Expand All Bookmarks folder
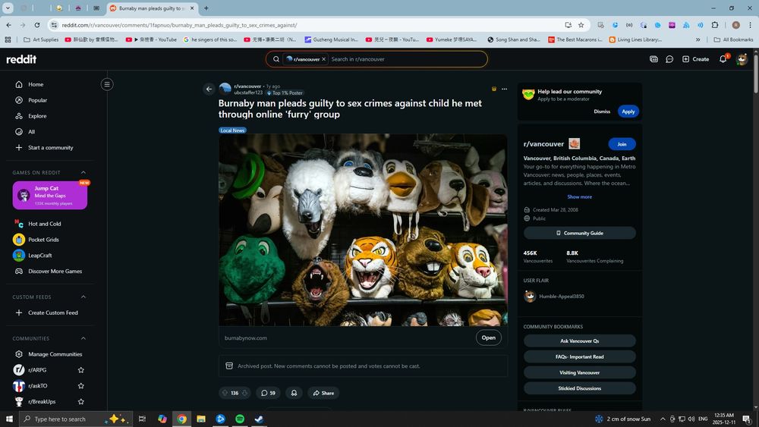Screen dimensions: 759x427 (733, 39)
